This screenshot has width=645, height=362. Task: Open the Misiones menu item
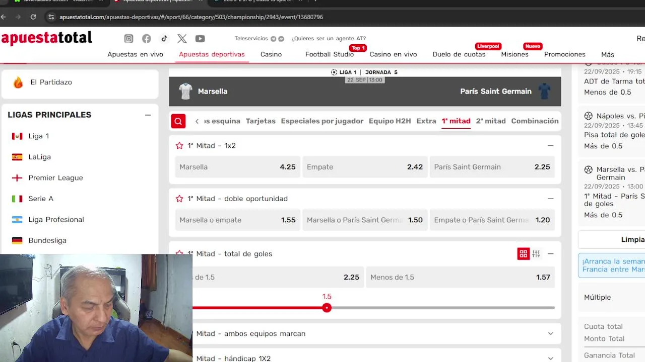(x=514, y=54)
